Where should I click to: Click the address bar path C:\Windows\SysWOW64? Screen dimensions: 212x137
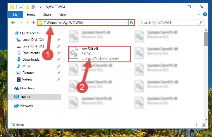pos(63,23)
